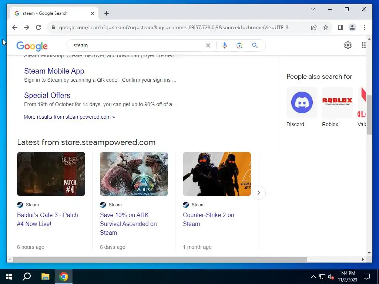The height and width of the screenshot is (284, 379).
Task: Click the scroll right arrow
Action: [x=363, y=259]
